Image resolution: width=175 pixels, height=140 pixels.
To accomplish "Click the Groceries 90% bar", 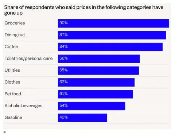I will pos(113,23).
